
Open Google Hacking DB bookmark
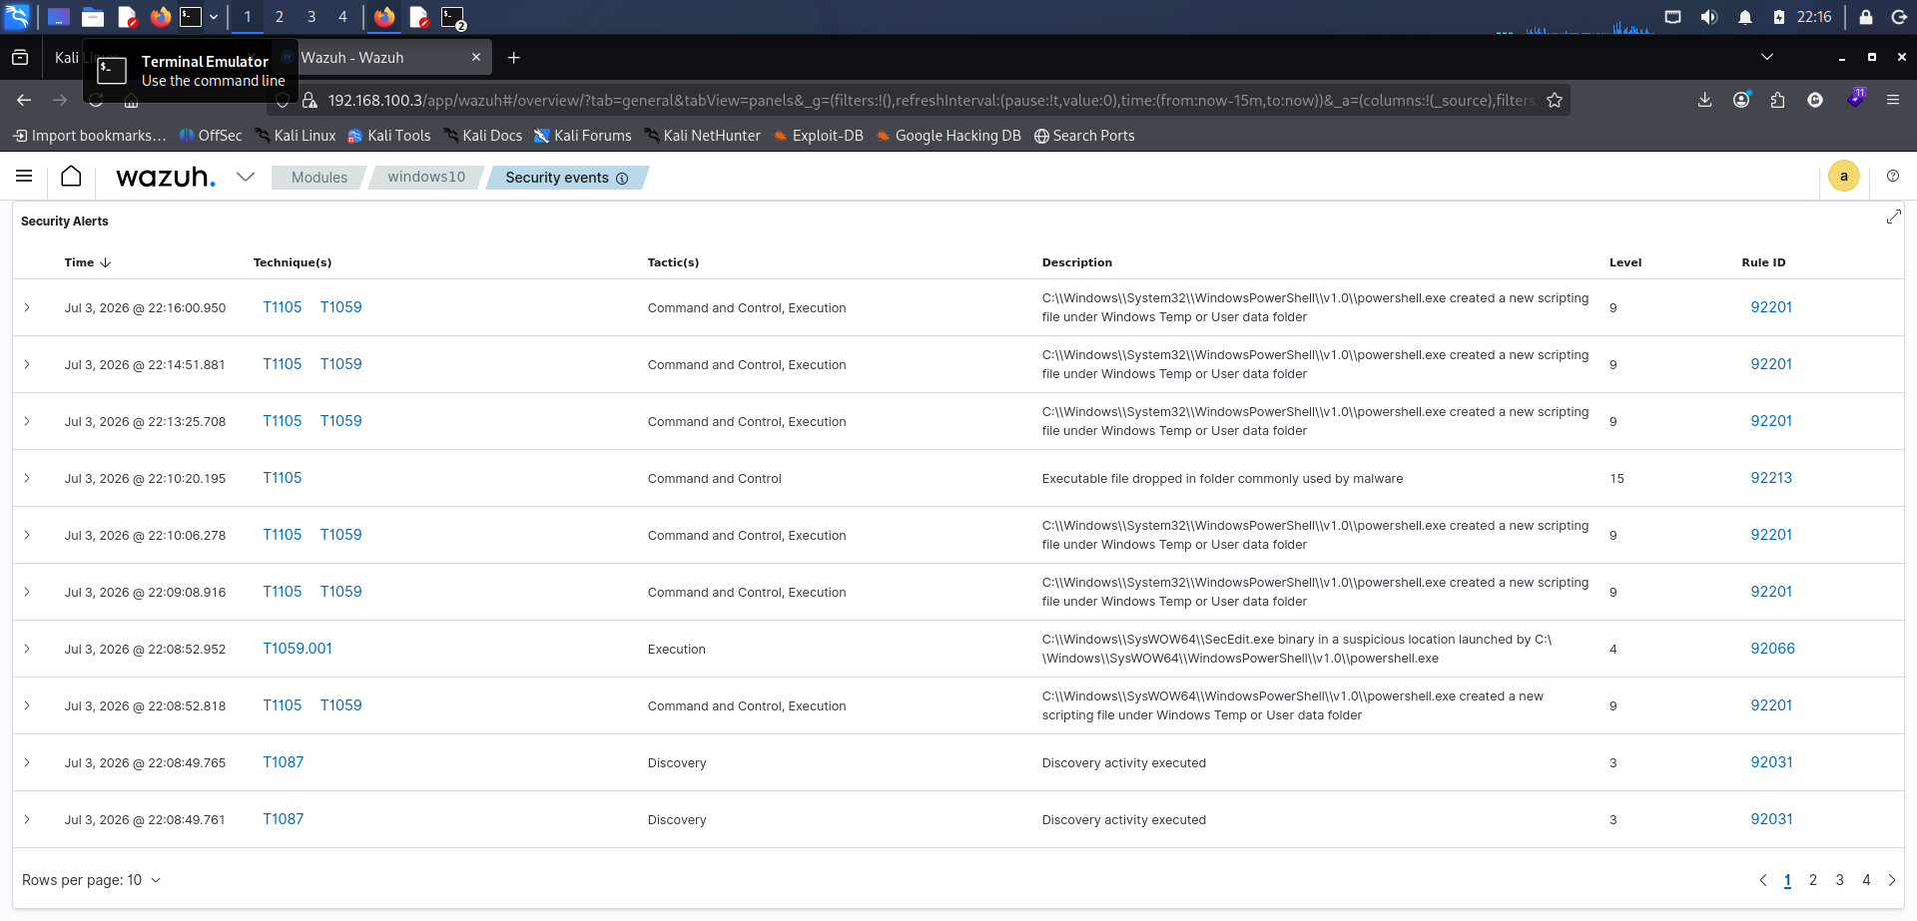coord(949,136)
